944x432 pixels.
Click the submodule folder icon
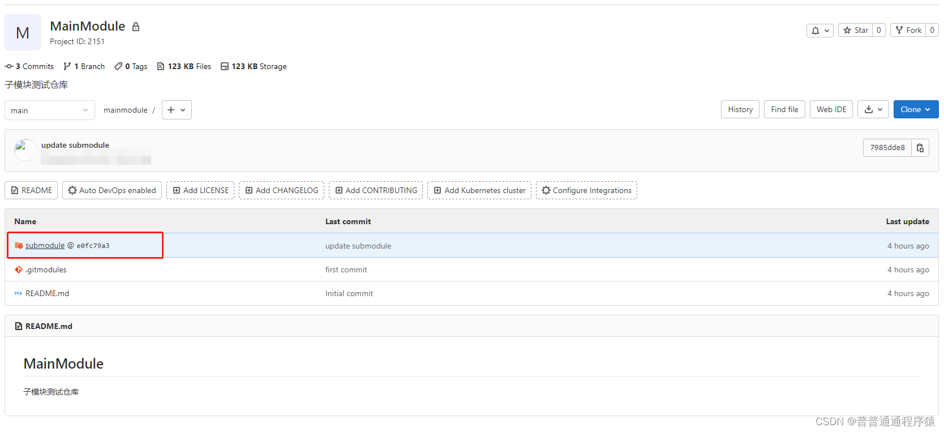click(x=19, y=246)
